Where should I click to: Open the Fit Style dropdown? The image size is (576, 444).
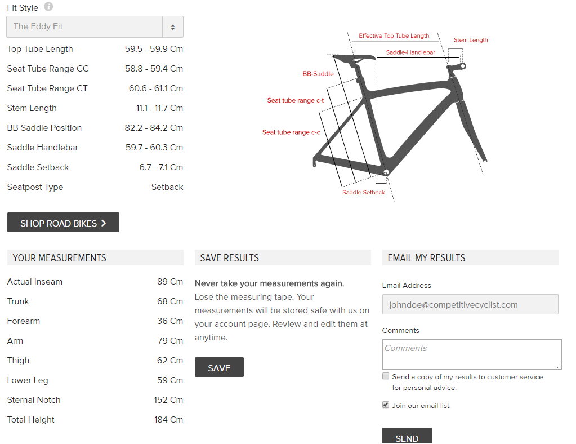pos(84,26)
